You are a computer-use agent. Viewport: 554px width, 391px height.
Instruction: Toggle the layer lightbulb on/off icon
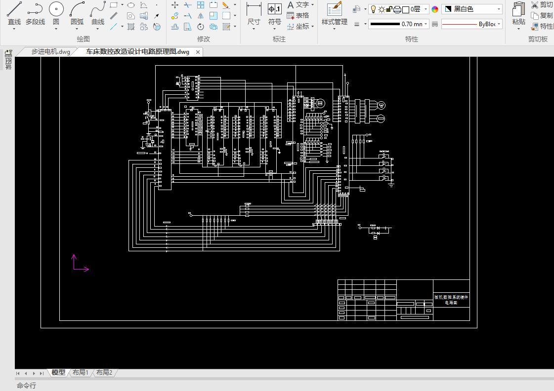pos(373,9)
